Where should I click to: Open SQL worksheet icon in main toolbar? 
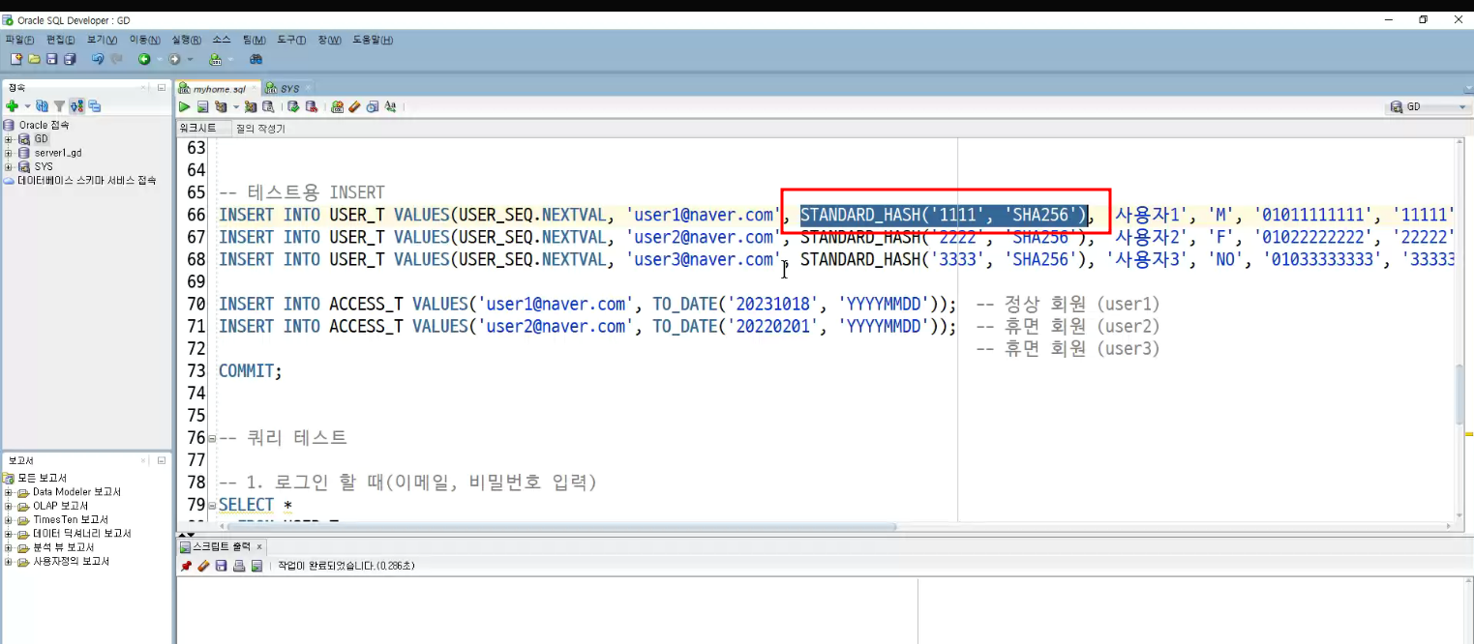click(215, 59)
